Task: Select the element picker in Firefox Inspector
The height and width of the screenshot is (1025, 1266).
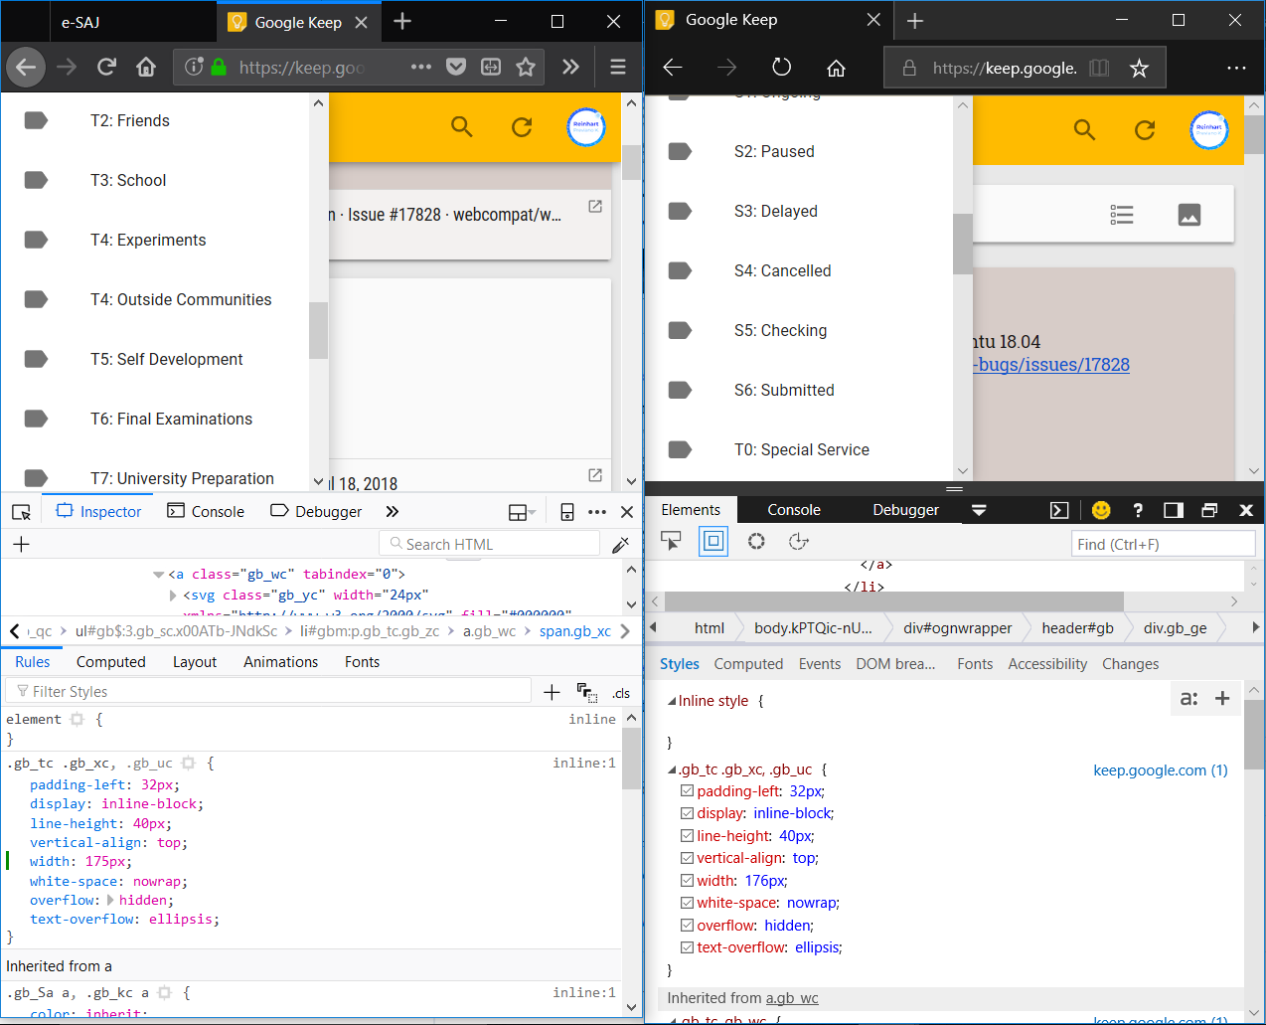Action: [x=21, y=511]
